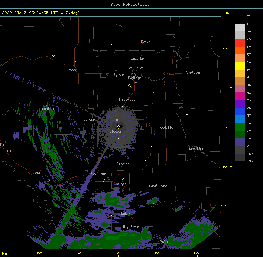Click the Ponoka city label

146,42
